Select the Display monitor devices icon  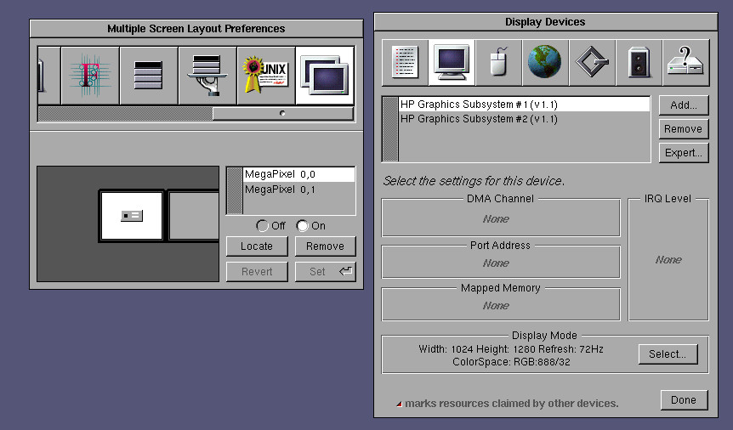452,63
